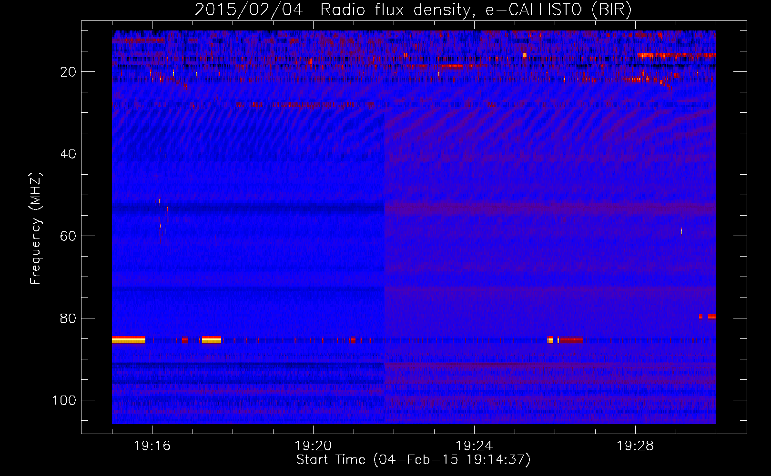Click the 100 MHz frequency tick label
The width and height of the screenshot is (771, 476).
(64, 400)
